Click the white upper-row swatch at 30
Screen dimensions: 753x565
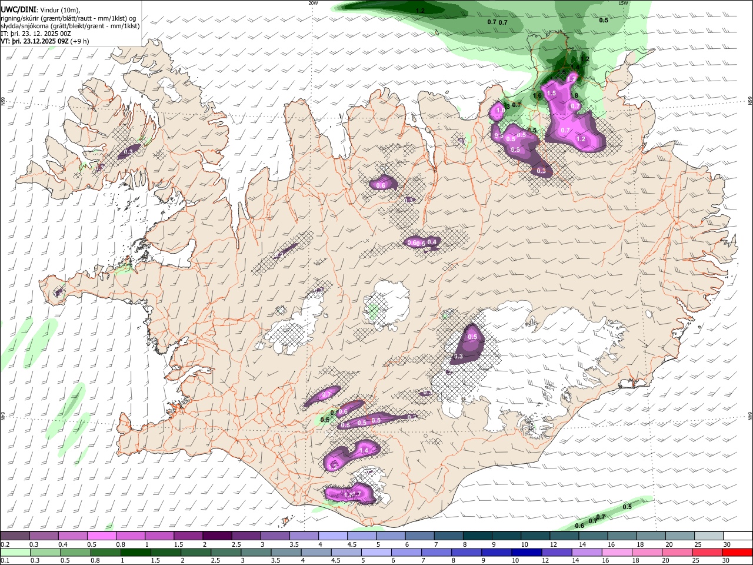(x=738, y=536)
